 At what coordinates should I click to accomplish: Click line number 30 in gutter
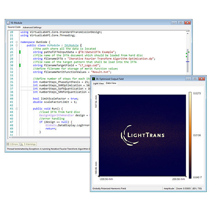tap(11, 65)
